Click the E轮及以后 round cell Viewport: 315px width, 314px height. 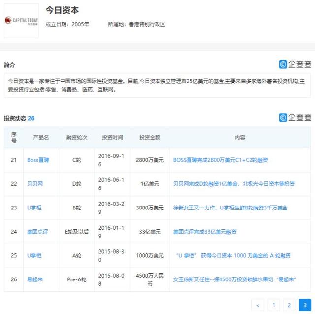click(x=77, y=232)
